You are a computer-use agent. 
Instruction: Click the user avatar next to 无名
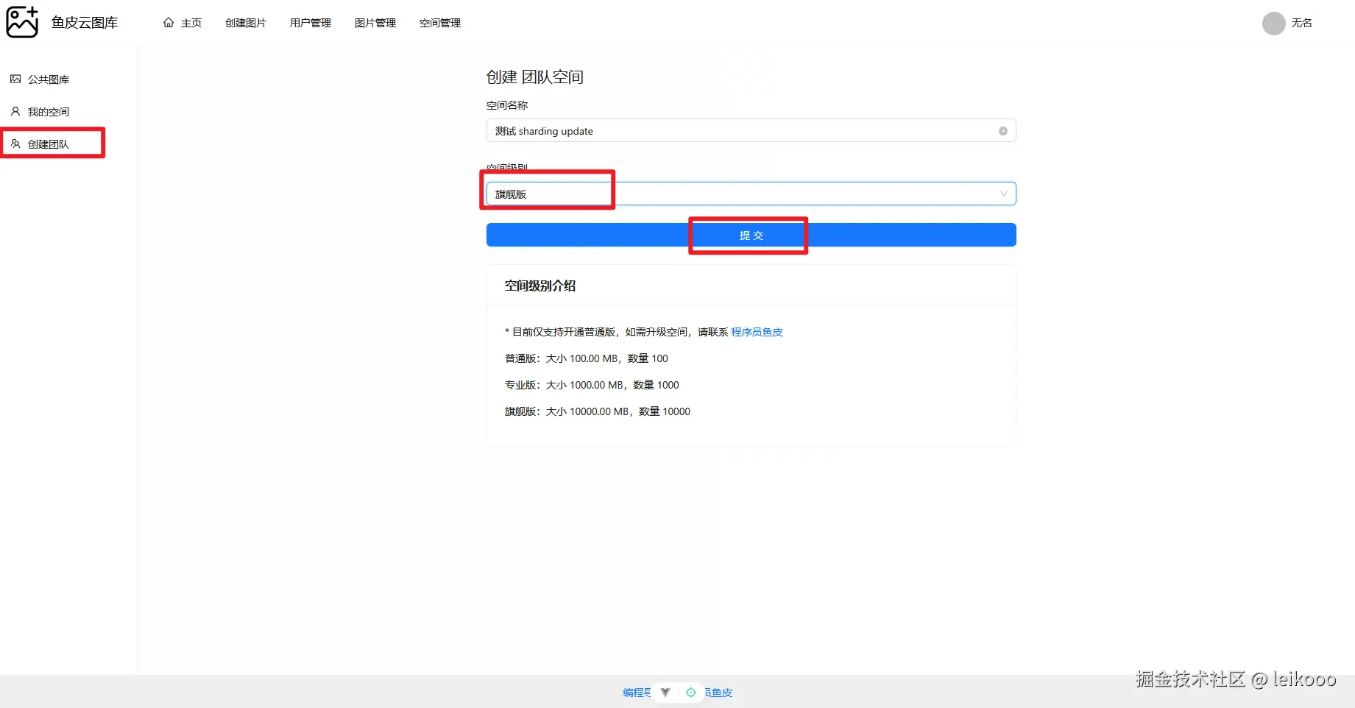[x=1273, y=23]
